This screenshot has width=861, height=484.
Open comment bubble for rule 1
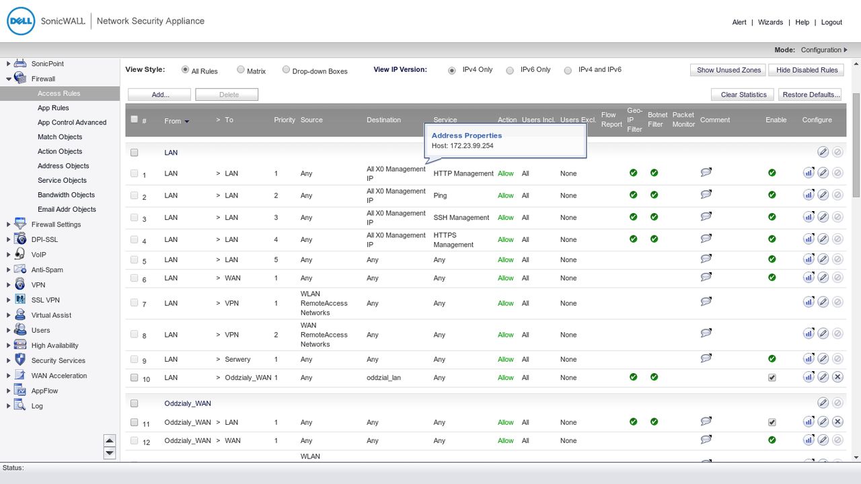[706, 173]
